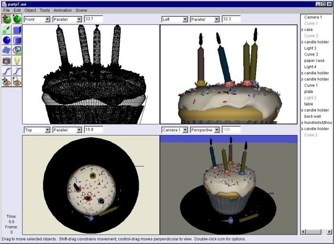The width and height of the screenshot is (334, 244).
Task: Select the light bulb Create Light tool
Action: pyautogui.click(x=17, y=60)
